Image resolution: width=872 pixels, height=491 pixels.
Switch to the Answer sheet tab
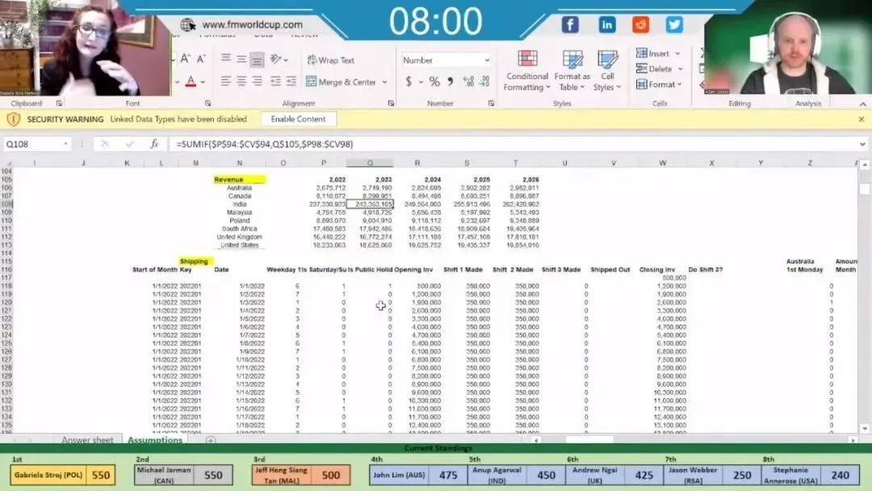pos(87,440)
